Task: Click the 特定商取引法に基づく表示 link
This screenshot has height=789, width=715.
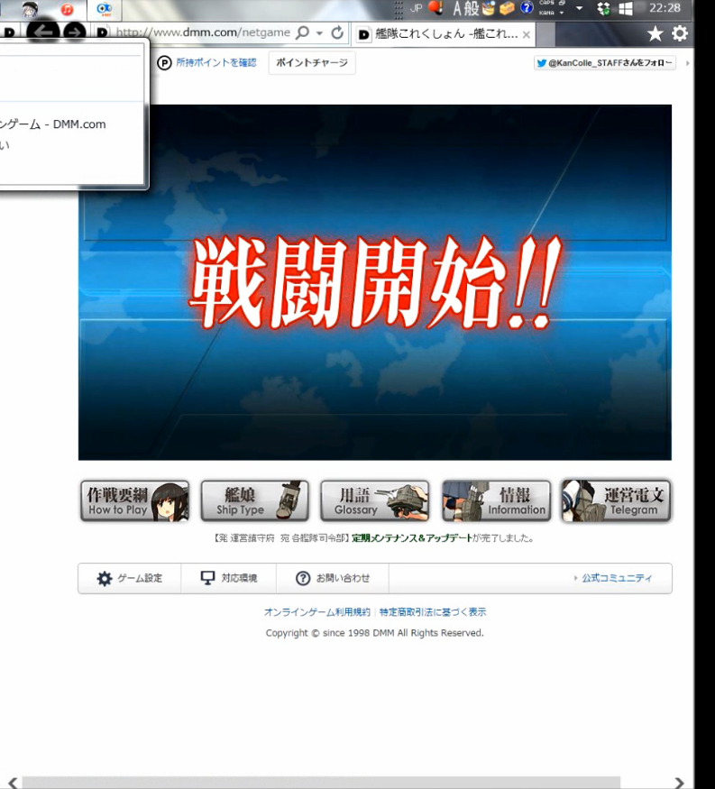Action: [433, 612]
